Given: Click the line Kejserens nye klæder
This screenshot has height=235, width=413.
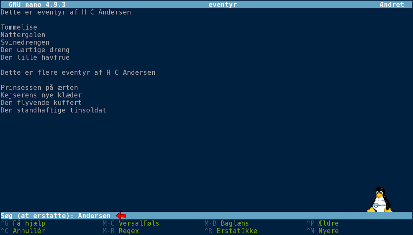Looking at the screenshot, I should tap(41, 95).
